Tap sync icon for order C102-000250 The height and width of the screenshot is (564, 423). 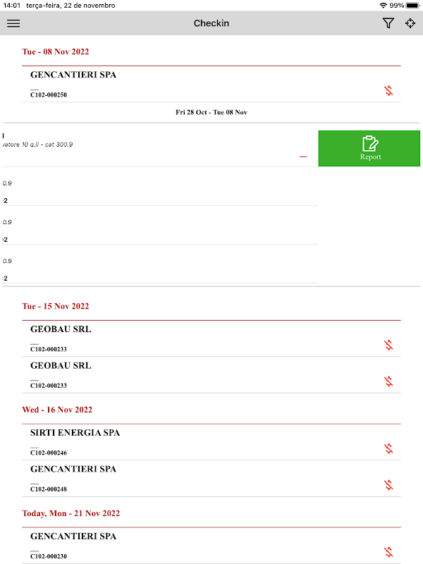(x=388, y=90)
